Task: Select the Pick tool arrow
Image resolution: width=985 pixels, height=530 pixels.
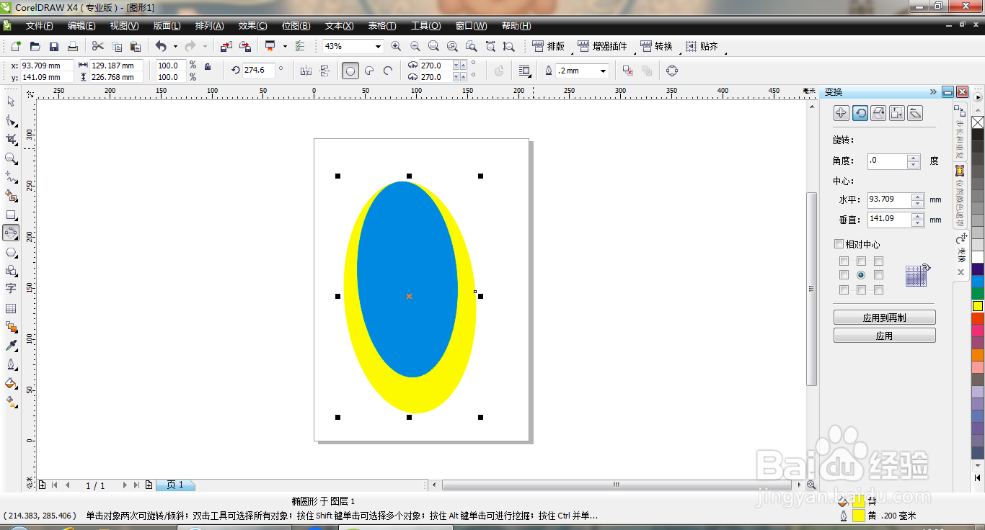Action: 11,102
